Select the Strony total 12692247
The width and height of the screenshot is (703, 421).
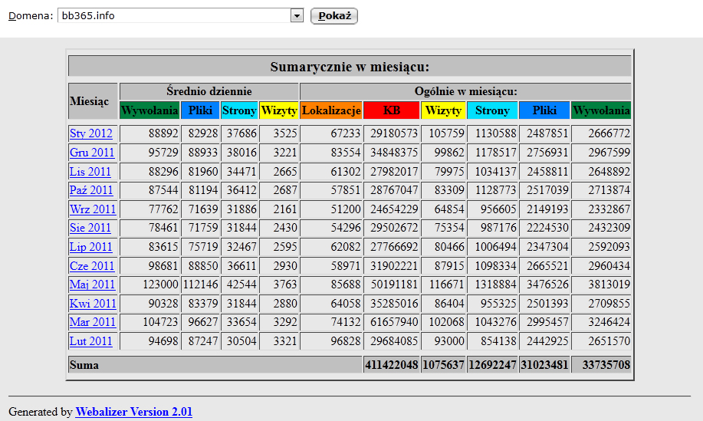[x=492, y=365]
